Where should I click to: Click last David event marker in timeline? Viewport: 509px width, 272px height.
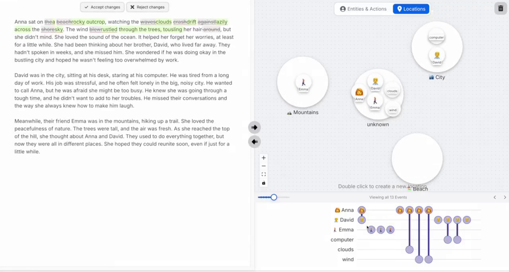point(467,220)
